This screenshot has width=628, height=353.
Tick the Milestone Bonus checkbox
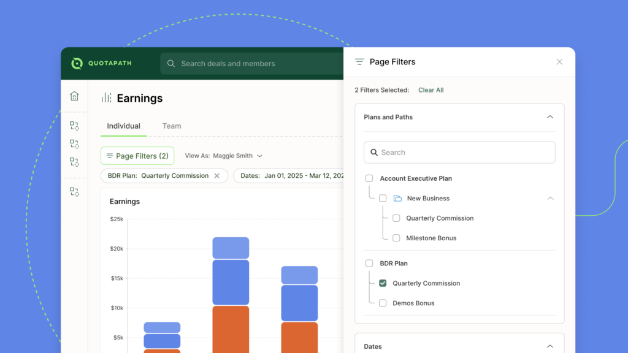[396, 238]
